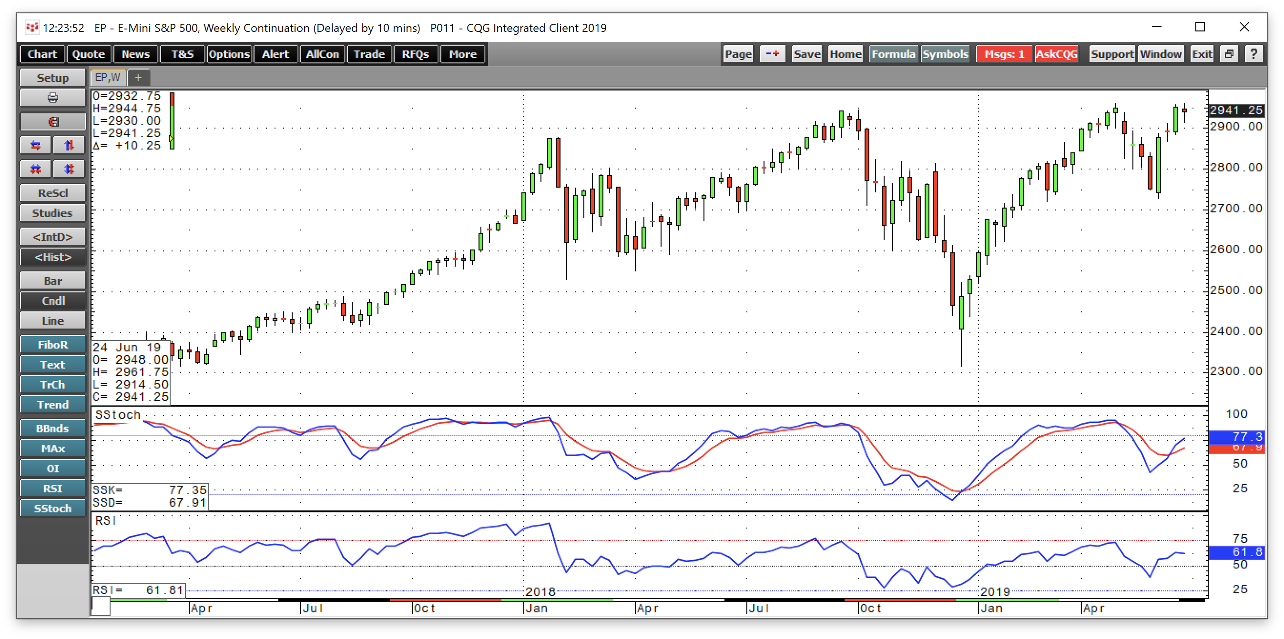Toggle the MAx moving average study
This screenshot has height=639, width=1284.
52,448
